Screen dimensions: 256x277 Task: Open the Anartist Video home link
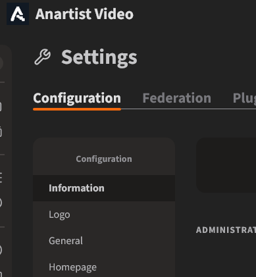(x=84, y=14)
